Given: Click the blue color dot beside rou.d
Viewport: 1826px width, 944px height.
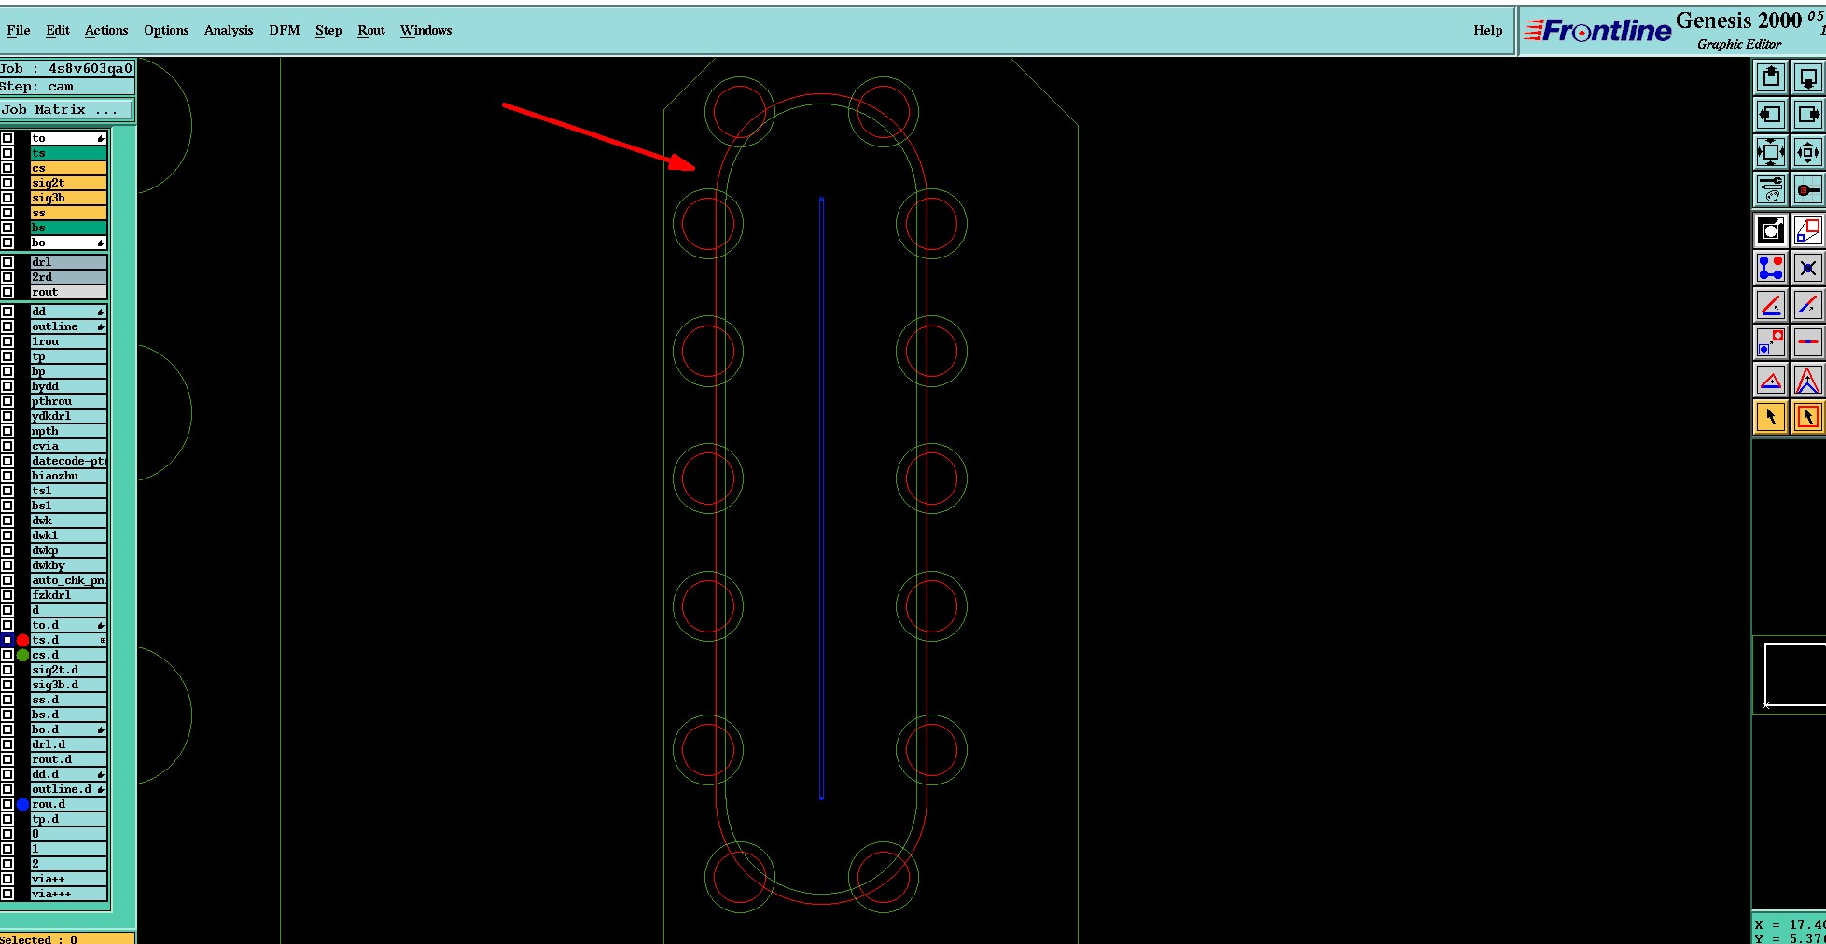Looking at the screenshot, I should coord(22,804).
